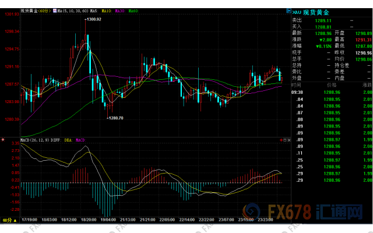The height and width of the screenshot is (233, 373).
Task: Click the 1300.92 high price marker
Action: point(94,19)
